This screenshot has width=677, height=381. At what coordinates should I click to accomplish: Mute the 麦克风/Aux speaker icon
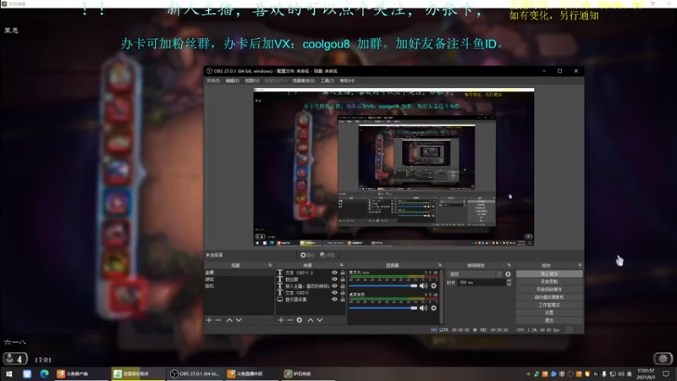pyautogui.click(x=424, y=285)
